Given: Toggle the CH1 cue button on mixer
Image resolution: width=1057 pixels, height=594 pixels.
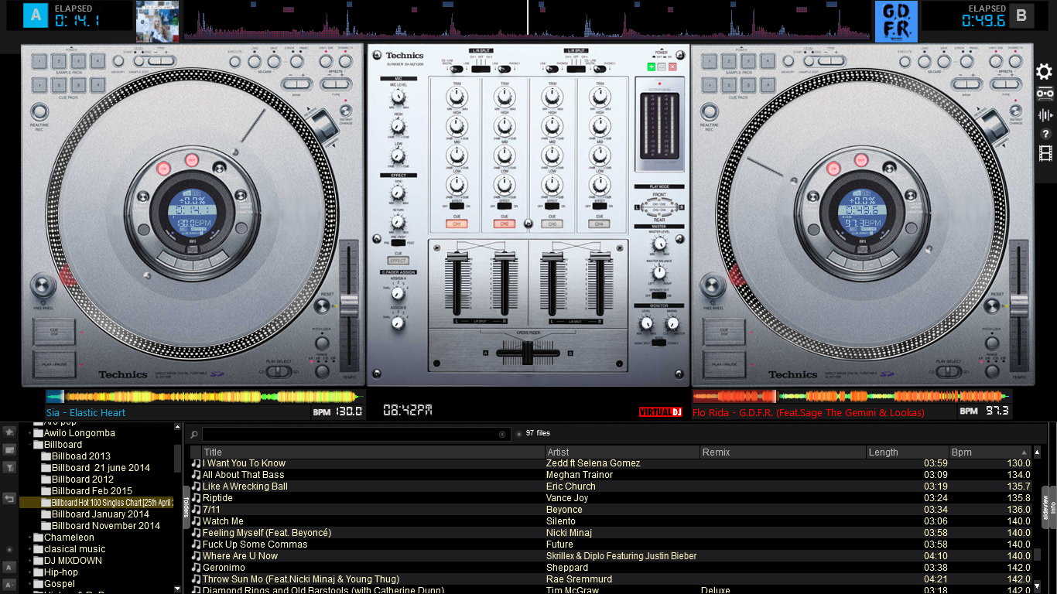Looking at the screenshot, I should [x=457, y=224].
